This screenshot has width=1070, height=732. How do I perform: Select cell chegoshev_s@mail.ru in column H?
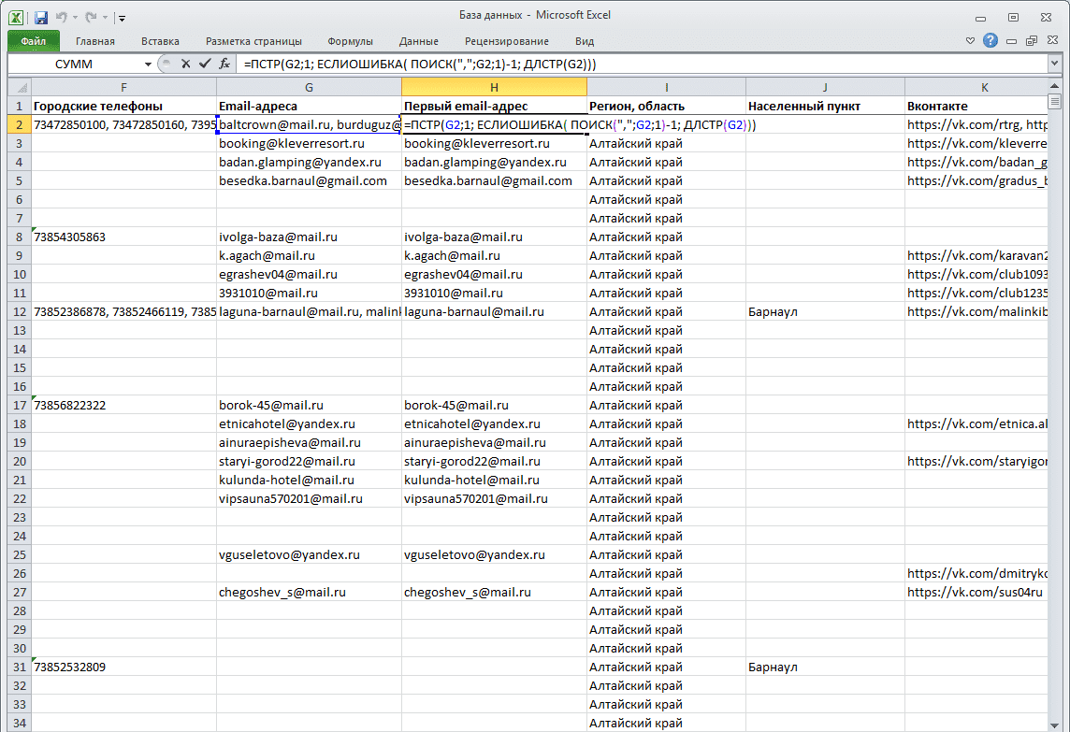pos(494,592)
